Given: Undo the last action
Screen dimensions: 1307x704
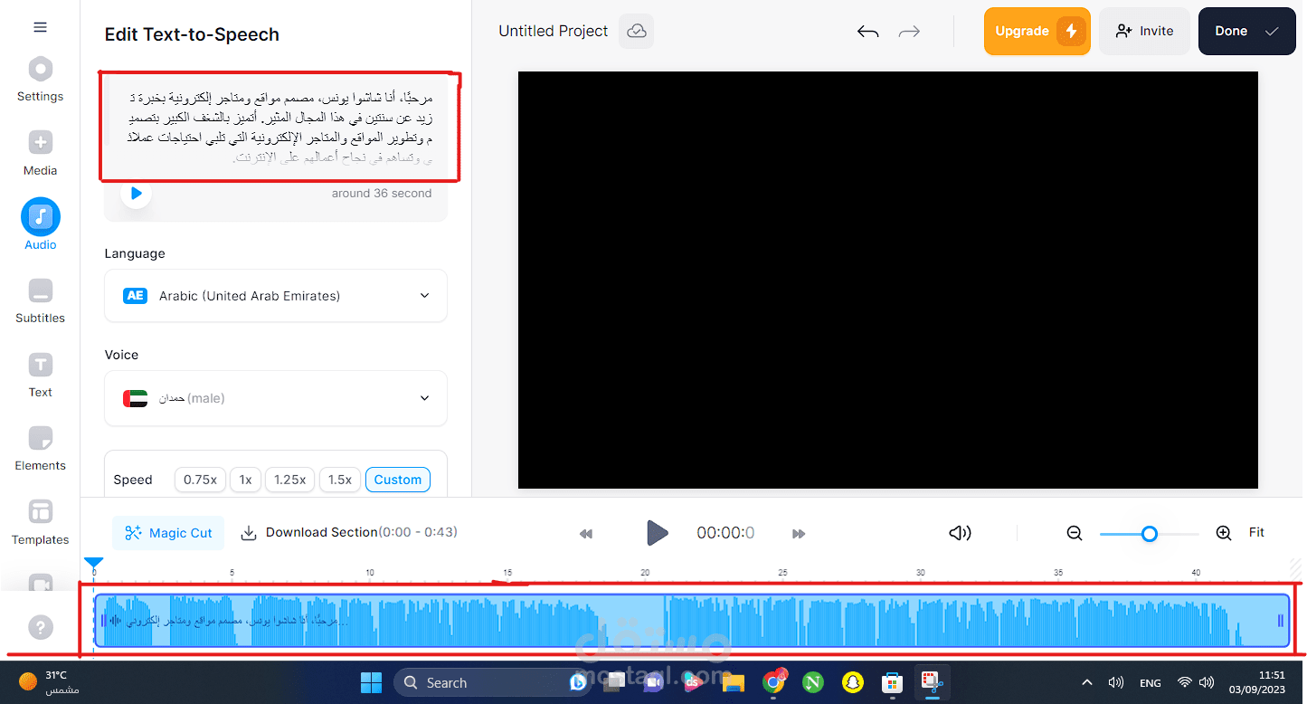Looking at the screenshot, I should pyautogui.click(x=867, y=32).
